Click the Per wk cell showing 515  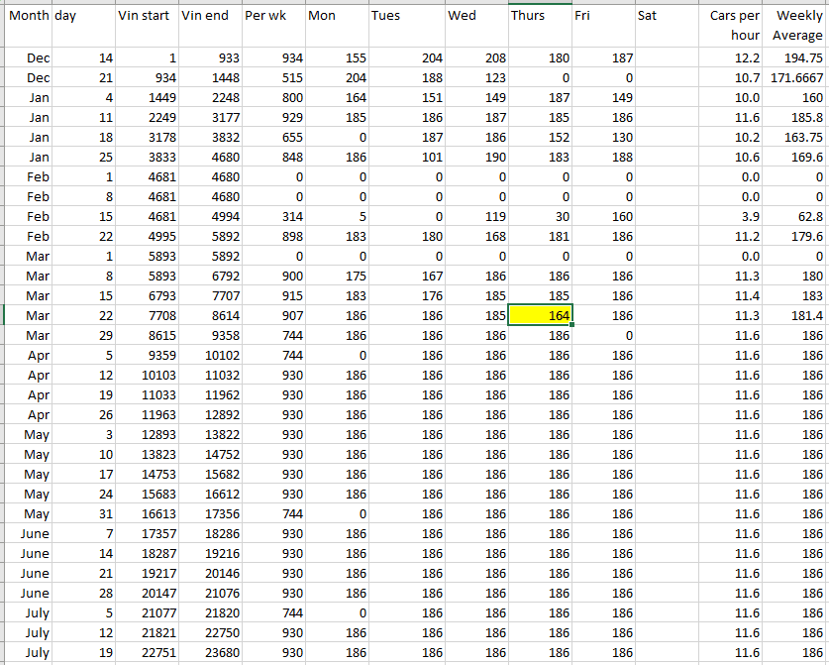tap(272, 78)
